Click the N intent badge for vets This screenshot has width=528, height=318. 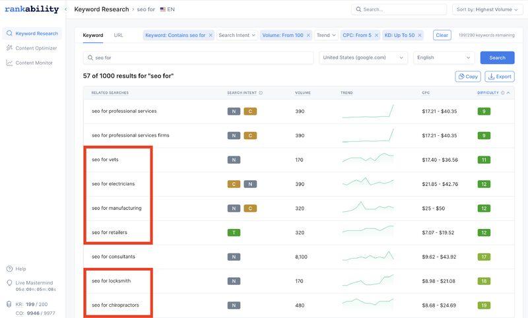click(x=234, y=160)
